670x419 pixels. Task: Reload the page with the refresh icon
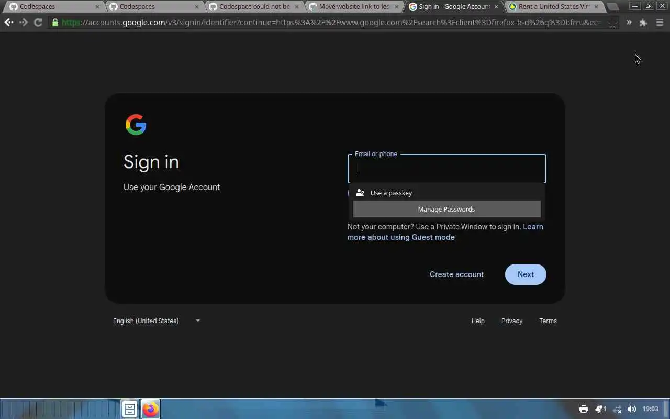click(x=38, y=23)
